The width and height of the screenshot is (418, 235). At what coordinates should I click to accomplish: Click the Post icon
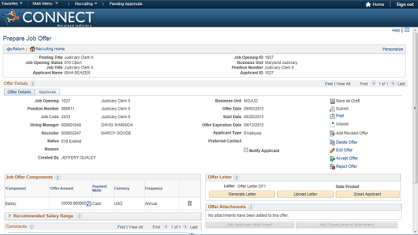coord(332,116)
